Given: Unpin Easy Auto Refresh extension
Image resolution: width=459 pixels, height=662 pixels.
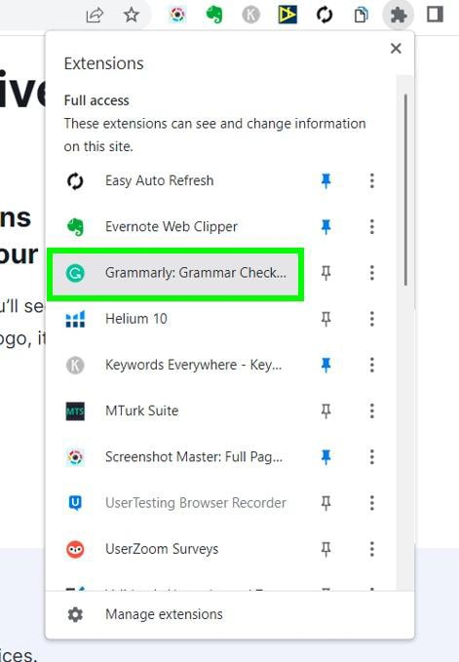Looking at the screenshot, I should coord(325,180).
